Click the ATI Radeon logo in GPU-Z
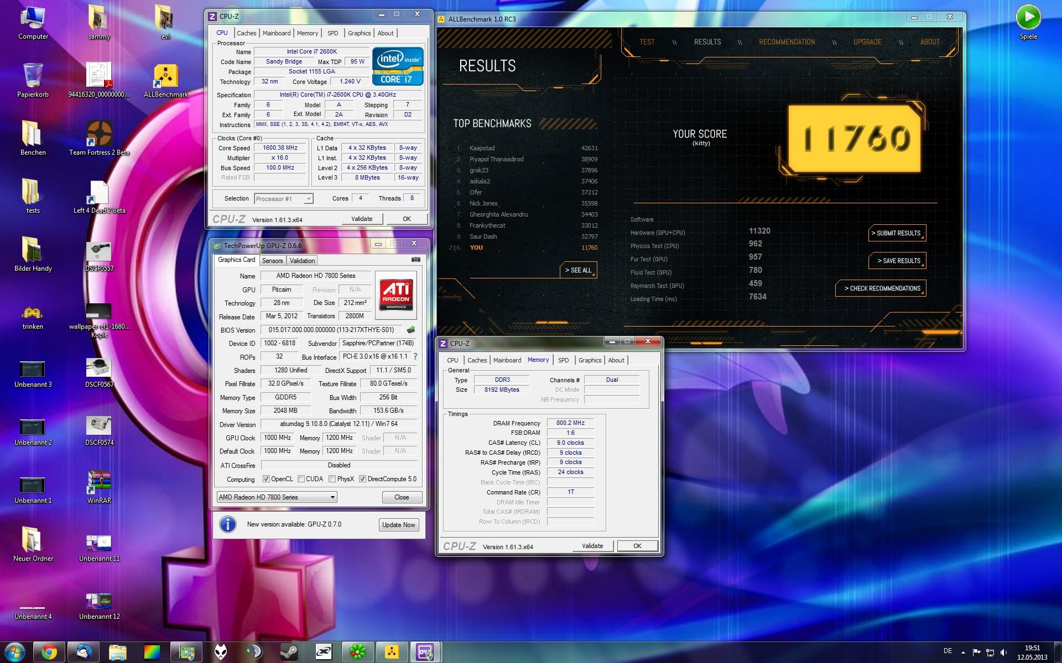This screenshot has height=663, width=1062. pyautogui.click(x=396, y=295)
